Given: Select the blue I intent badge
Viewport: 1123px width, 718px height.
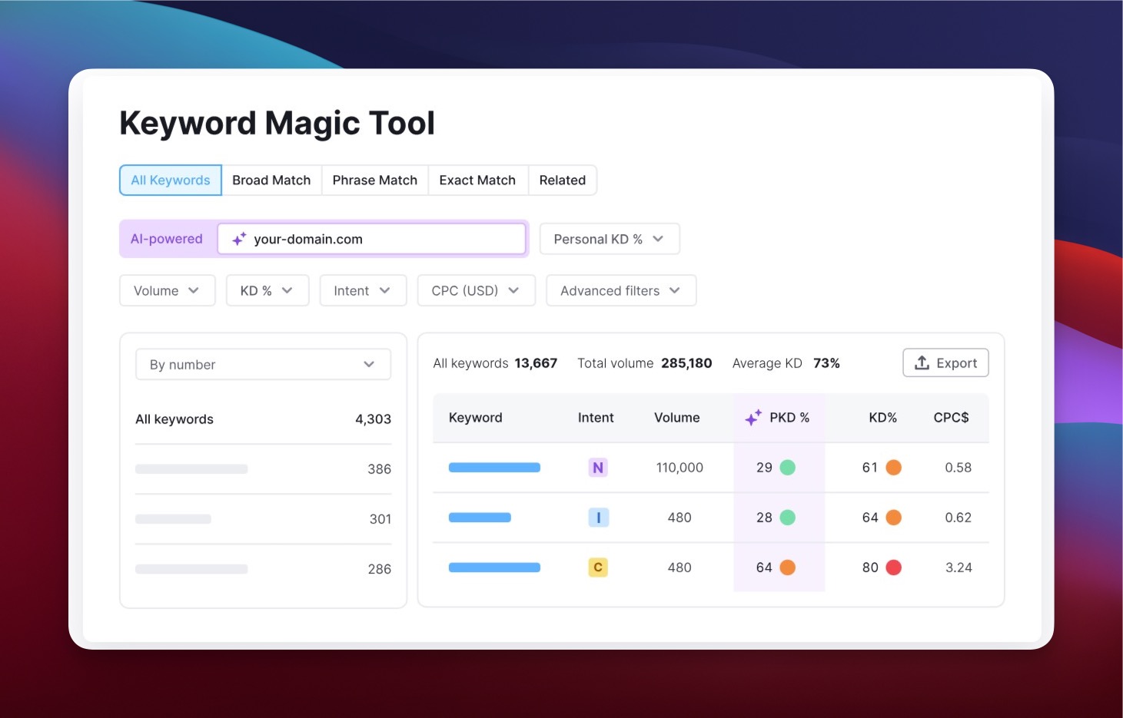Looking at the screenshot, I should [x=598, y=517].
